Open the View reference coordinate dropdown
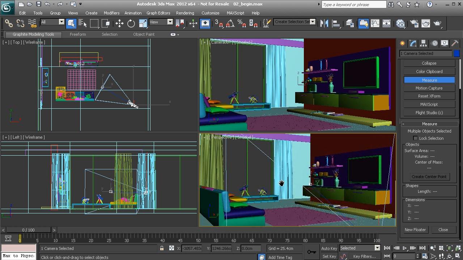The height and width of the screenshot is (260, 463). tap(161, 22)
